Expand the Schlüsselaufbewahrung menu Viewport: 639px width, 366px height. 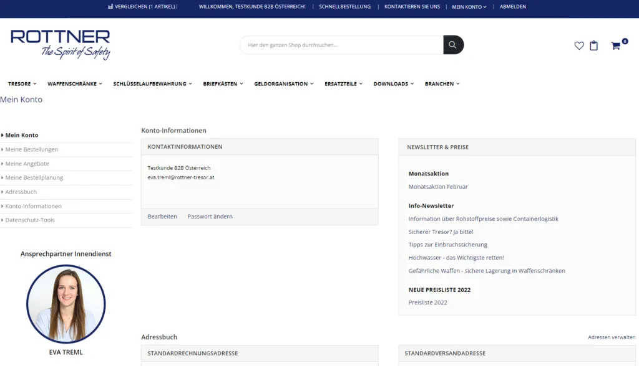click(152, 84)
